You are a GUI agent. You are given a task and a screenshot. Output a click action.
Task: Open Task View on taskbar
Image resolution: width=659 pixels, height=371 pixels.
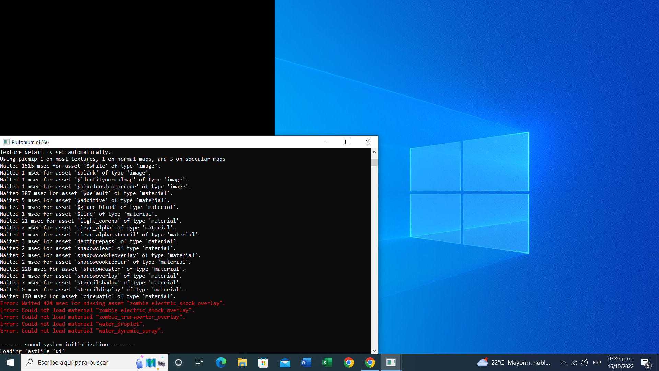point(199,362)
